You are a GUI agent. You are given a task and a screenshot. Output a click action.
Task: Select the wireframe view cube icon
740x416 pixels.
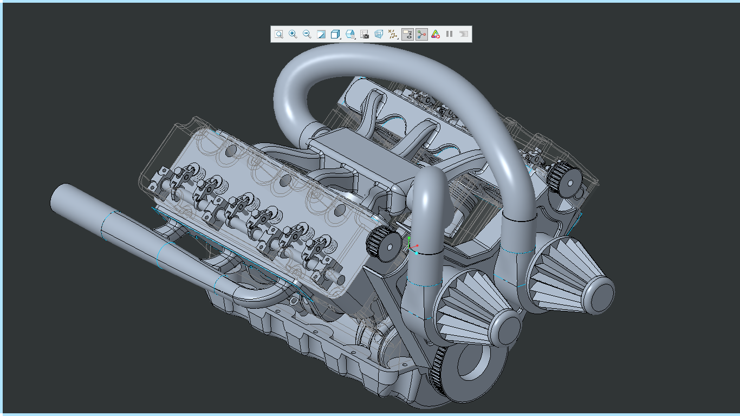pyautogui.click(x=379, y=34)
